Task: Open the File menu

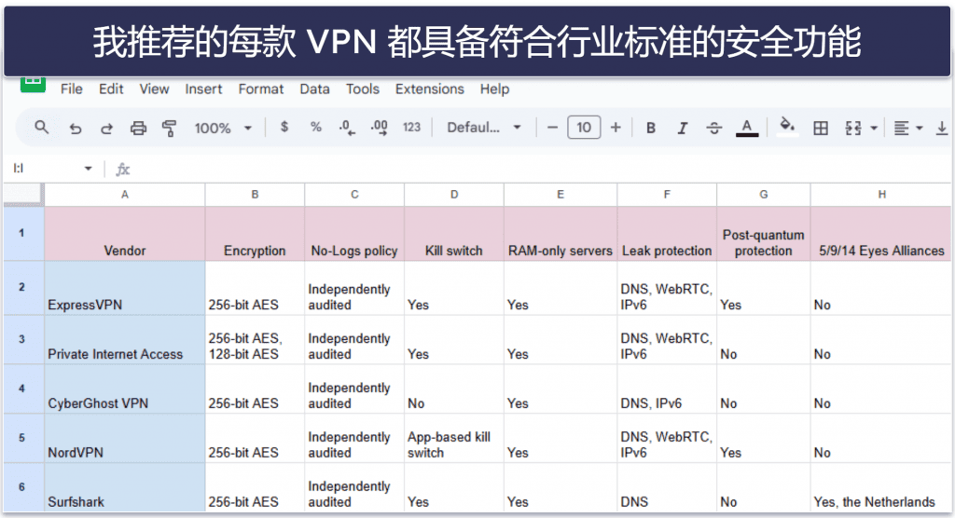Action: point(71,89)
